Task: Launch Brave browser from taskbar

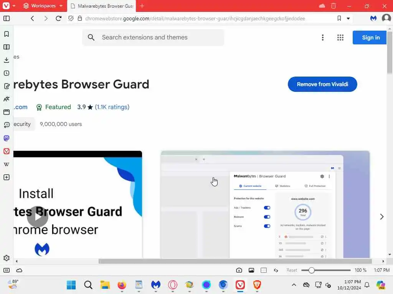Action: coord(257,285)
